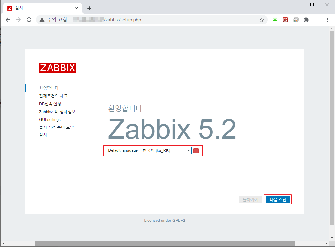This screenshot has height=247, width=335.
Task: Reload the Zabbix setup page
Action: point(29,20)
